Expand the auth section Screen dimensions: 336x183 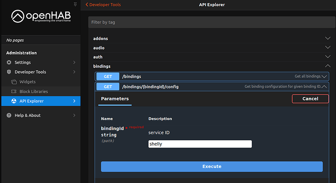[212, 57]
